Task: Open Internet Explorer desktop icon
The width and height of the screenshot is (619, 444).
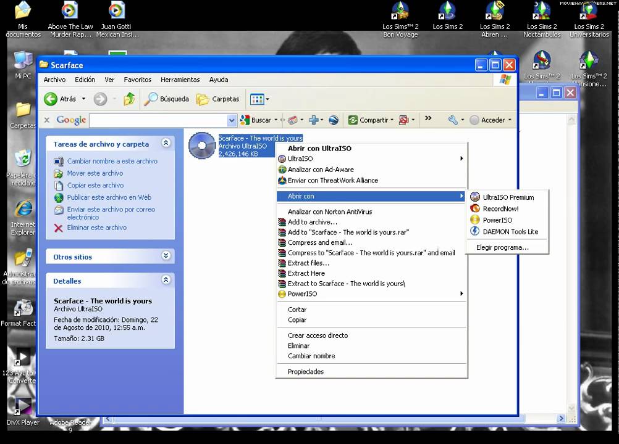Action: coord(23,218)
